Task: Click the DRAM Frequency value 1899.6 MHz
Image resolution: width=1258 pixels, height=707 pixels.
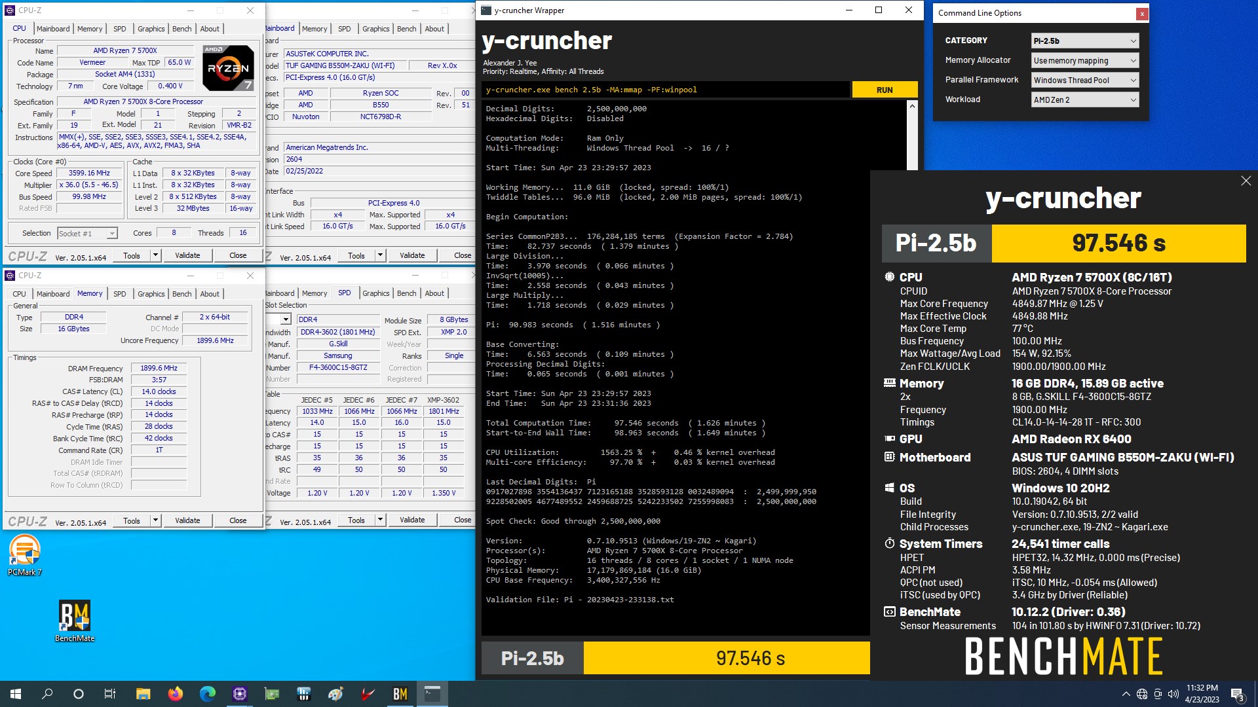Action: 159,368
